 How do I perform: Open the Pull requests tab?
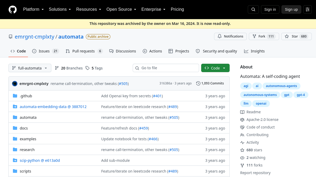click(84, 51)
